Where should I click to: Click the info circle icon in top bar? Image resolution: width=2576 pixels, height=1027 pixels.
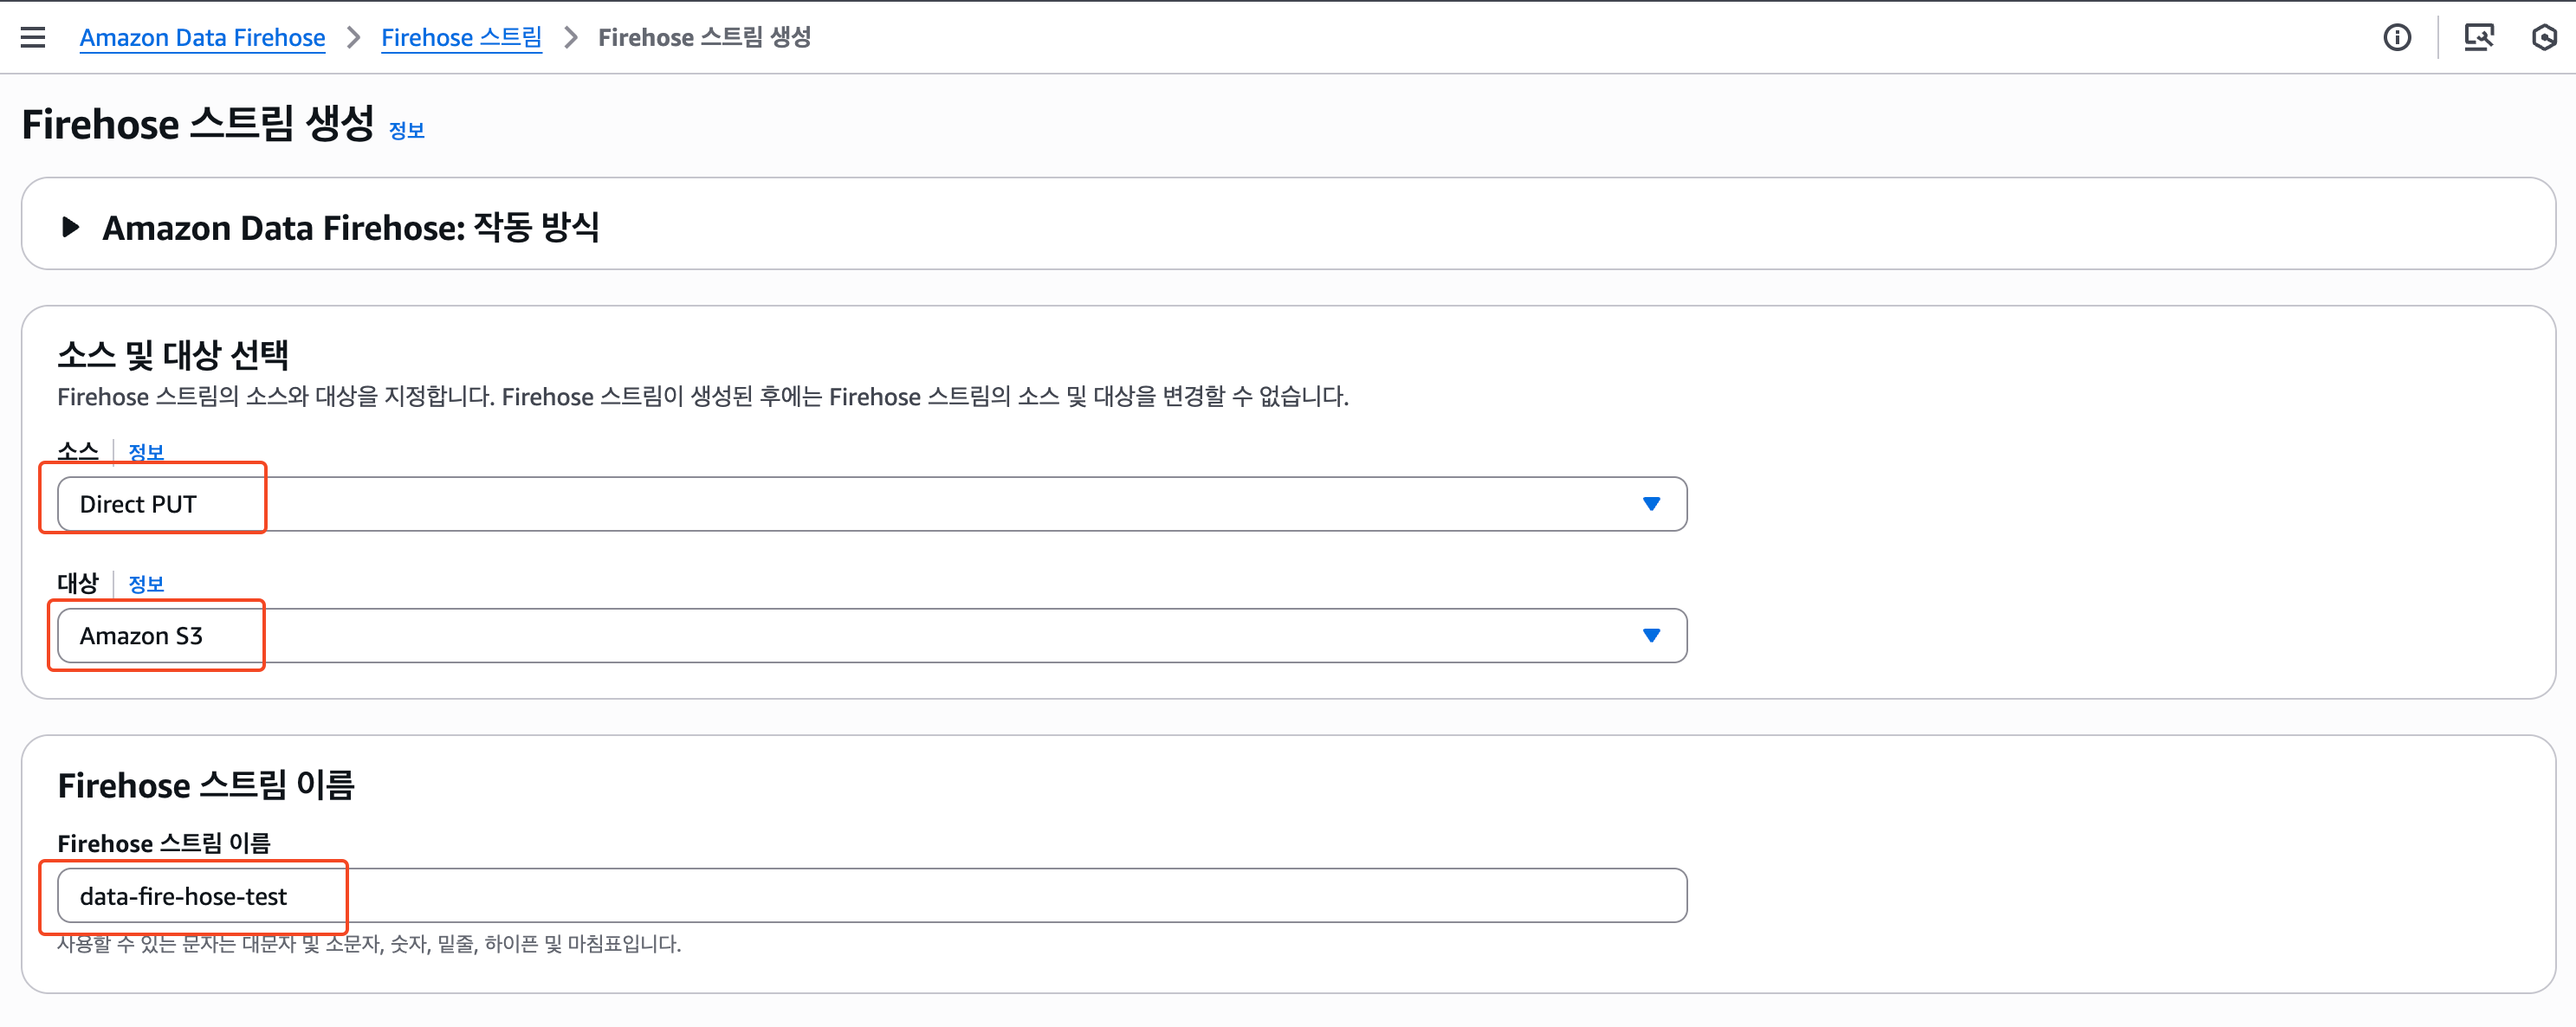pyautogui.click(x=2396, y=38)
